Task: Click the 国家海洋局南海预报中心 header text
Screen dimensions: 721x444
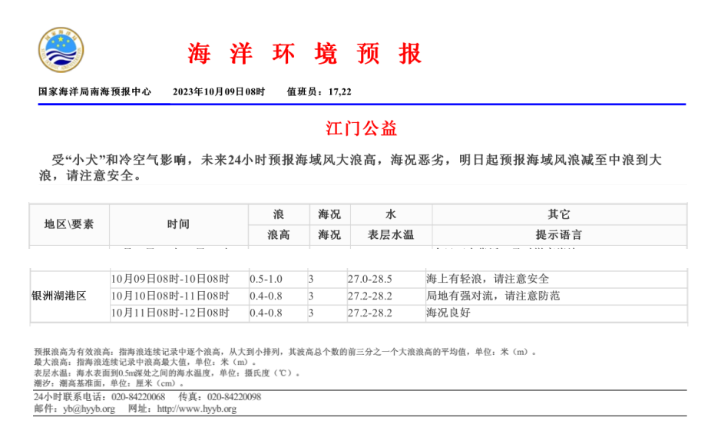Action: click(x=95, y=91)
